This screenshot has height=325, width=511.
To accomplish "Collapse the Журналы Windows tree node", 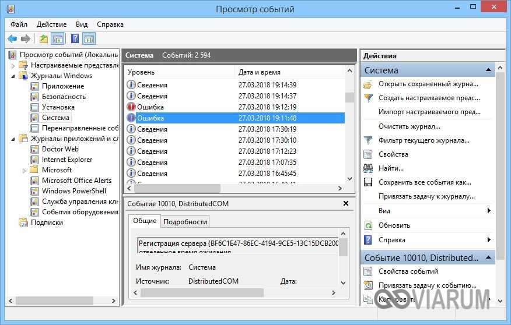I will pos(14,76).
